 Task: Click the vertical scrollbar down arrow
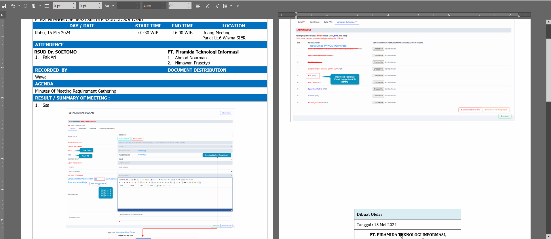[x=548, y=236]
